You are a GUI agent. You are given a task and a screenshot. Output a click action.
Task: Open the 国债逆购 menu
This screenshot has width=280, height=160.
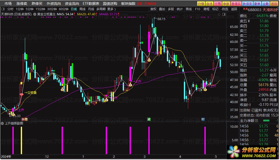tap(110, 4)
